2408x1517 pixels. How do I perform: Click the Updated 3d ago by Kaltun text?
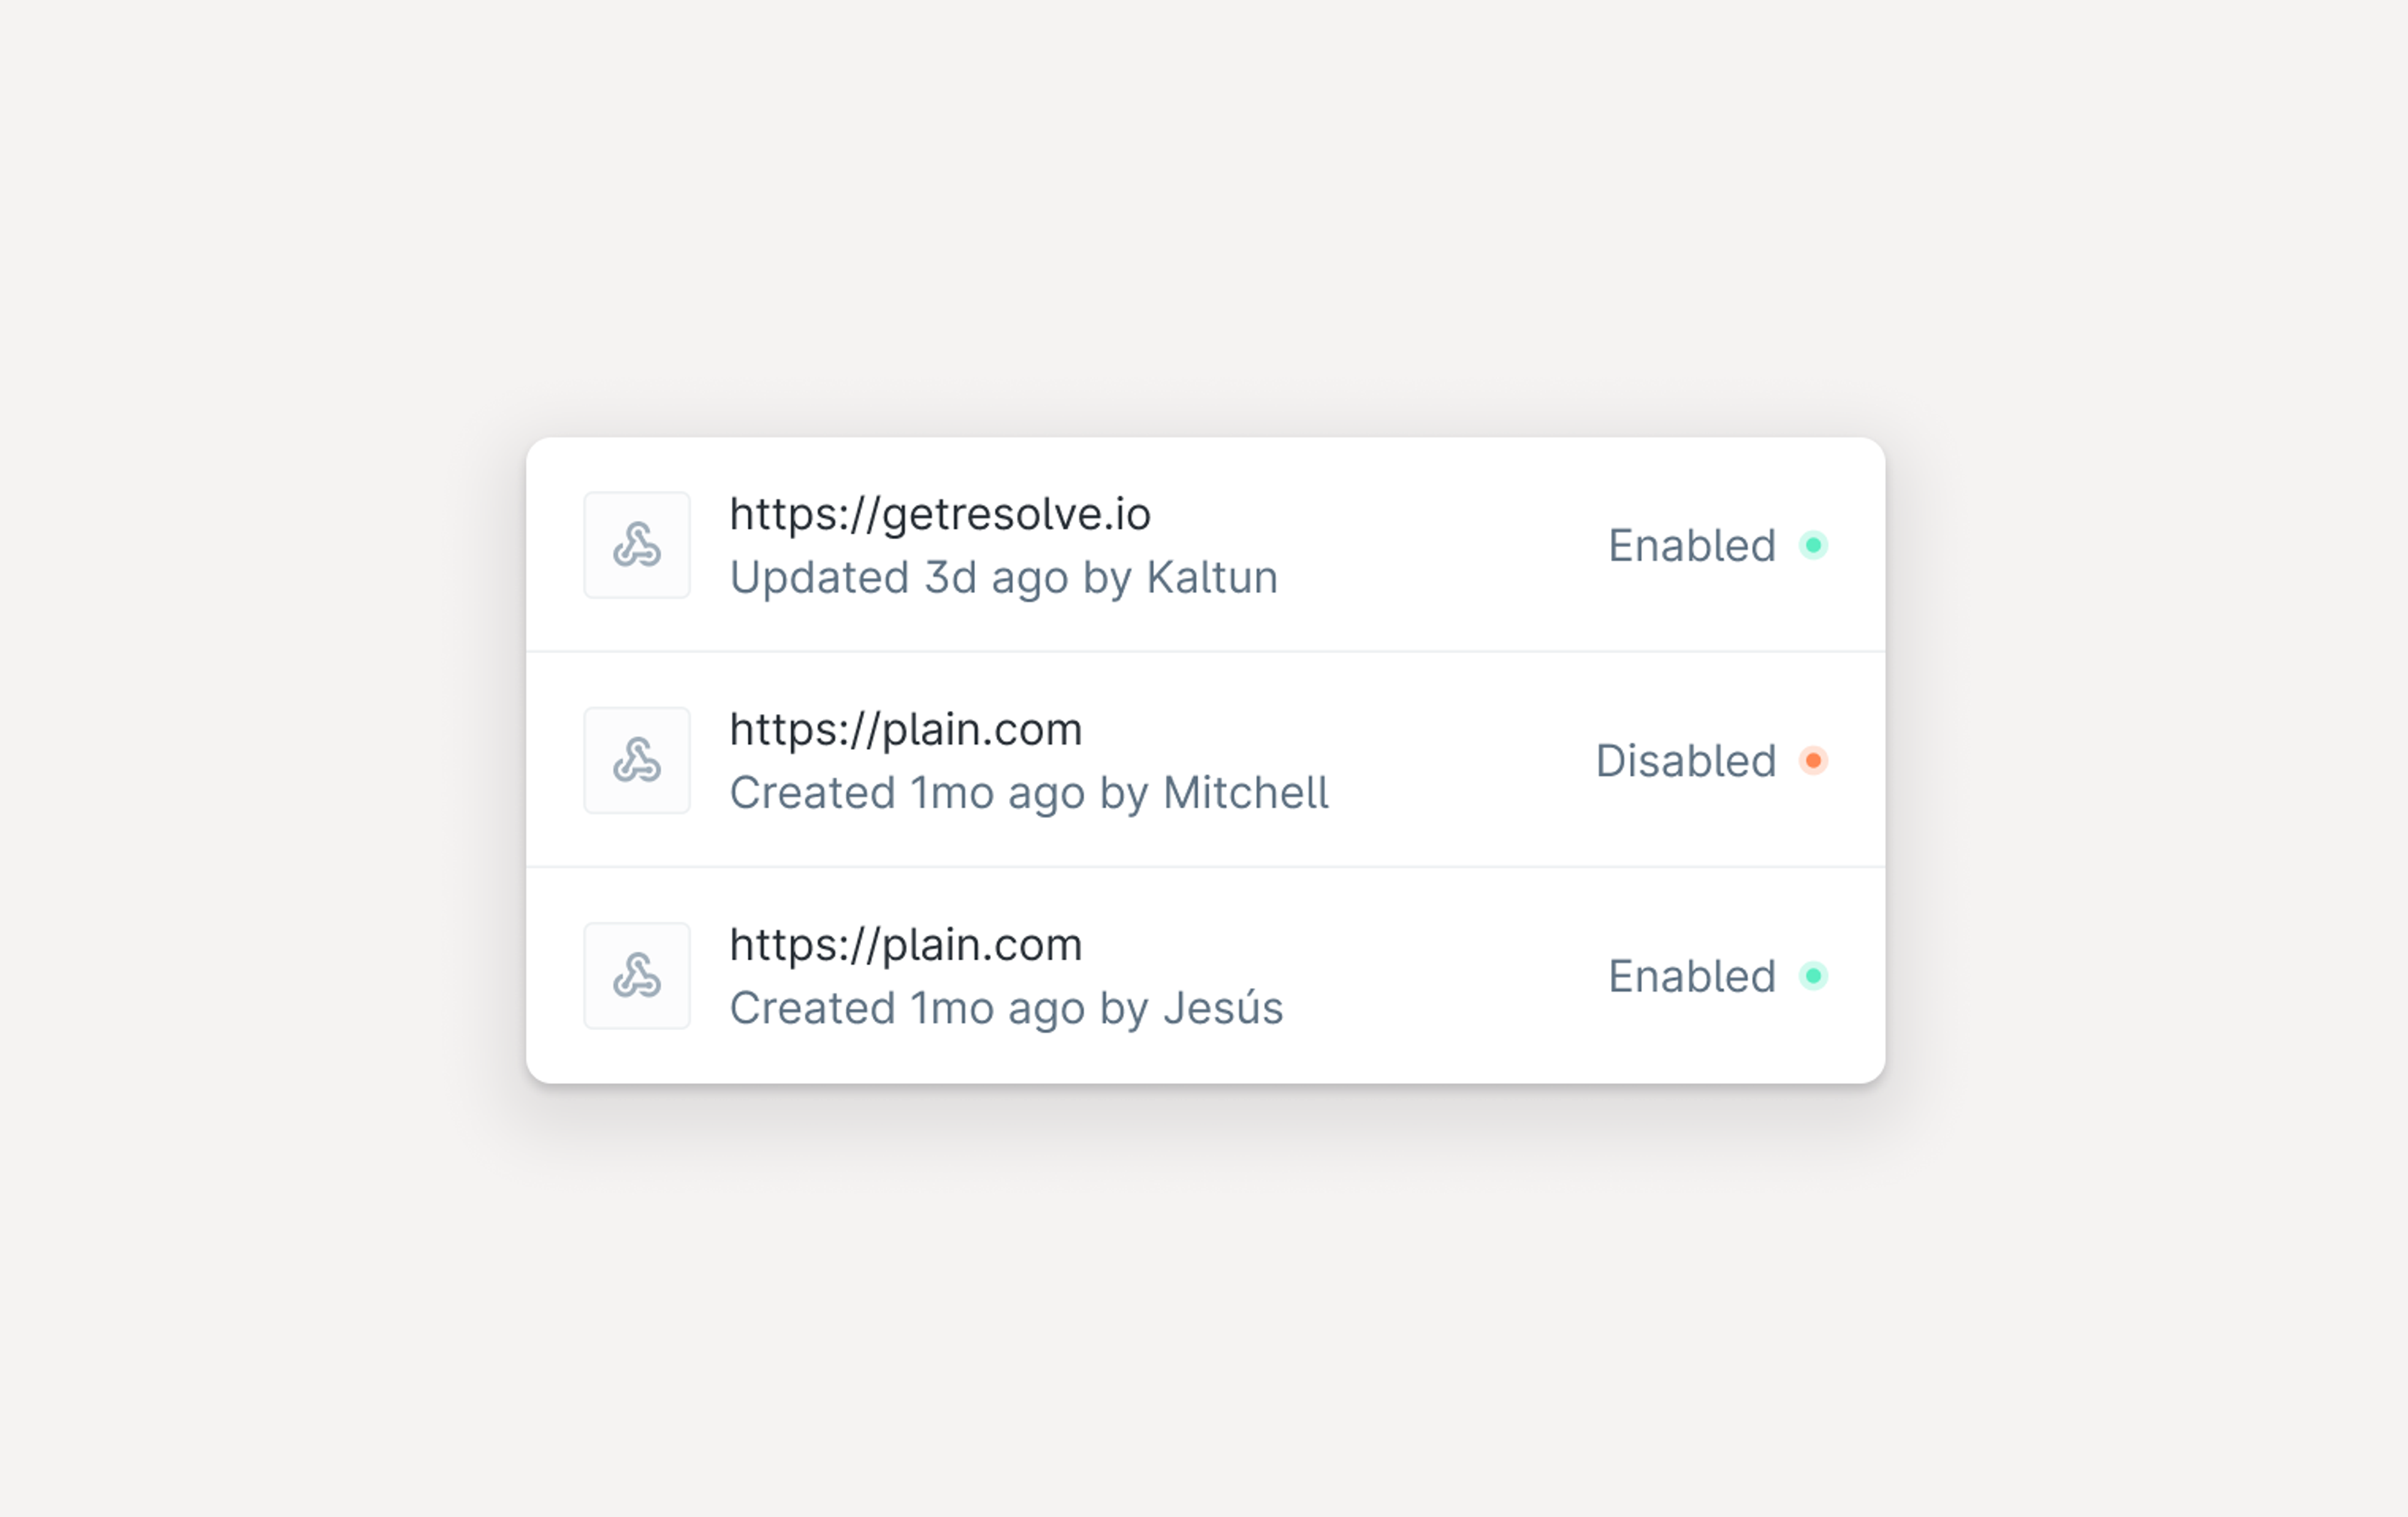coord(1004,577)
